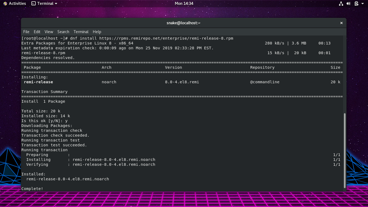The height and width of the screenshot is (207, 368).
Task: Click the CentOS logo beside Activities
Action: (5, 4)
